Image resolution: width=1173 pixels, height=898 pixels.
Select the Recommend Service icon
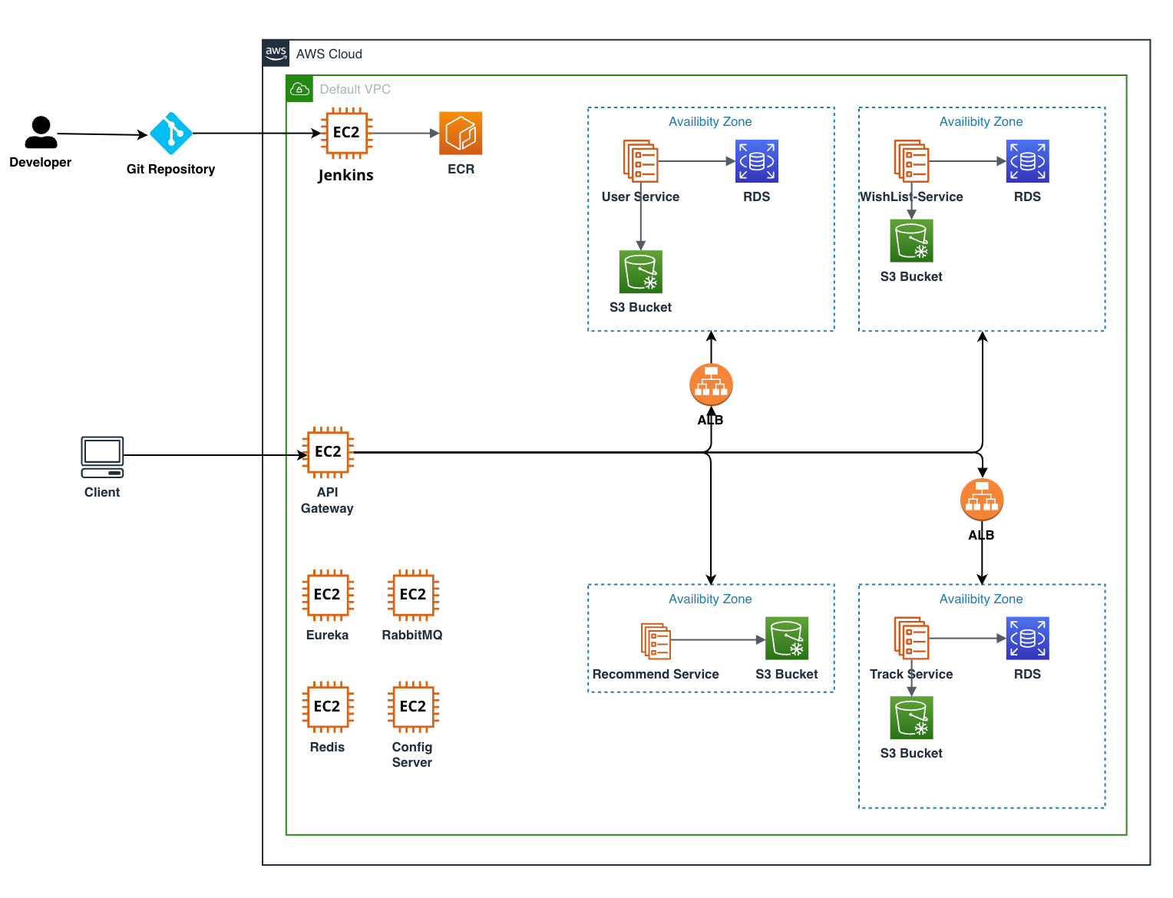pyautogui.click(x=656, y=641)
